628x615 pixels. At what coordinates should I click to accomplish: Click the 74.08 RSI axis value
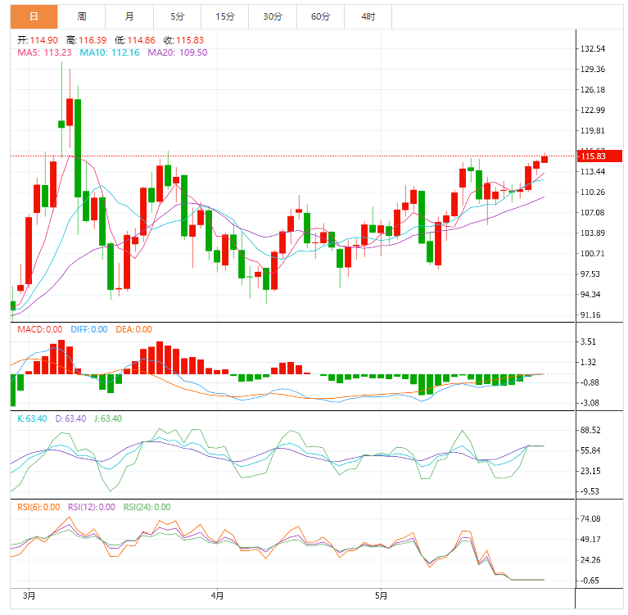click(590, 519)
